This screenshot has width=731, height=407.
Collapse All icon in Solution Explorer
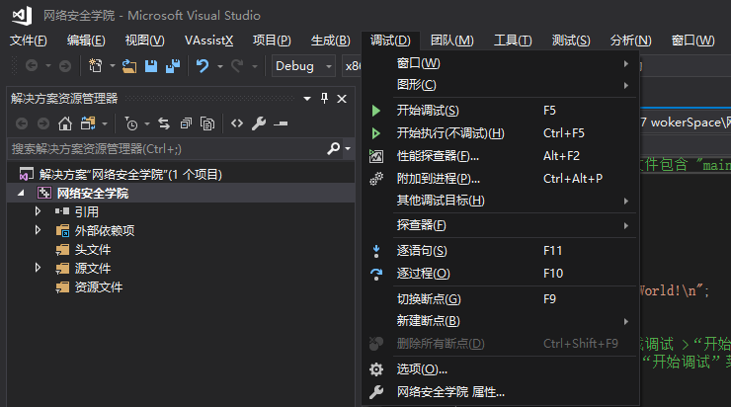pos(186,123)
